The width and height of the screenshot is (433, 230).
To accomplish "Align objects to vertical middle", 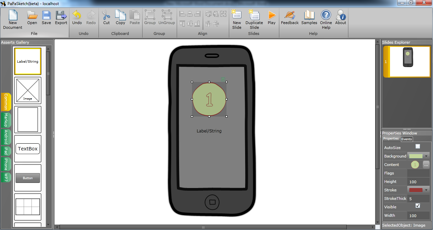I will (190, 23).
